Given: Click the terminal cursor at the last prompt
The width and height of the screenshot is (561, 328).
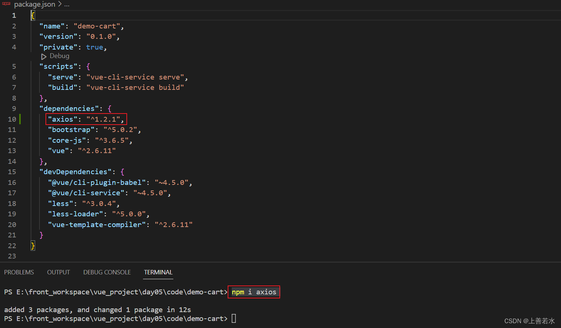Looking at the screenshot, I should click(234, 318).
